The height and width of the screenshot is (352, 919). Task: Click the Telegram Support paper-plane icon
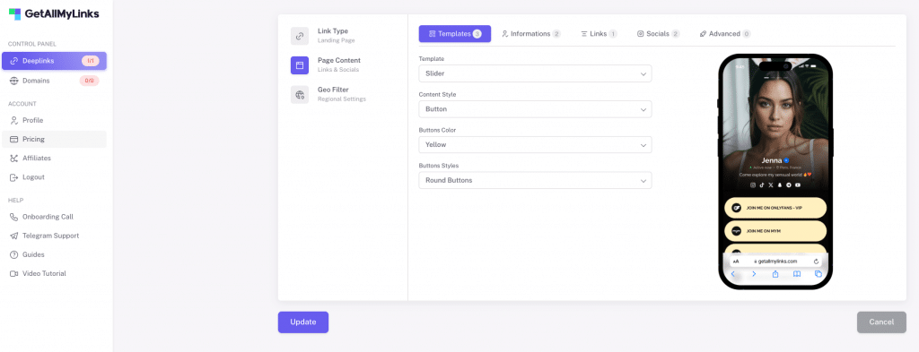[x=14, y=236]
